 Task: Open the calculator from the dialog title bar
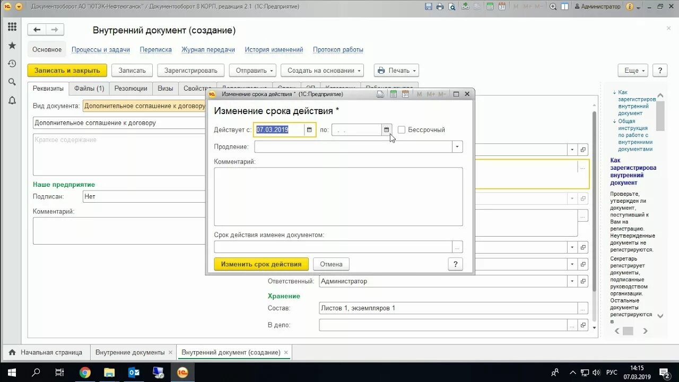[x=393, y=93]
